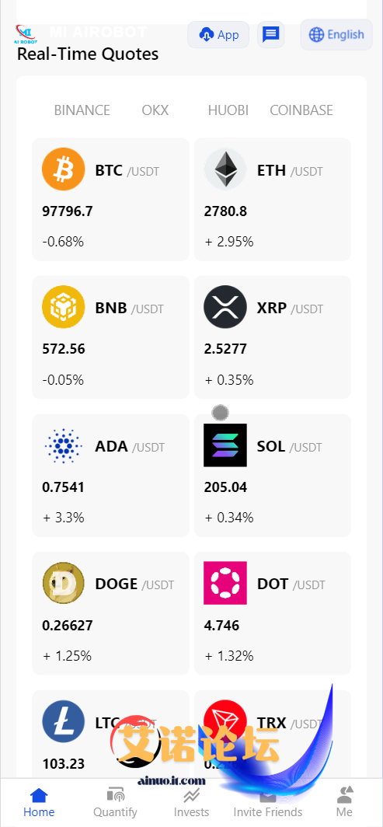Viewport: 383px width, 827px height.
Task: Open the Me profile tab
Action: (344, 801)
